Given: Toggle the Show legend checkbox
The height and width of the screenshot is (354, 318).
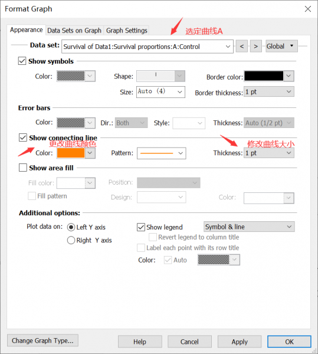Looking at the screenshot, I should pos(141,227).
